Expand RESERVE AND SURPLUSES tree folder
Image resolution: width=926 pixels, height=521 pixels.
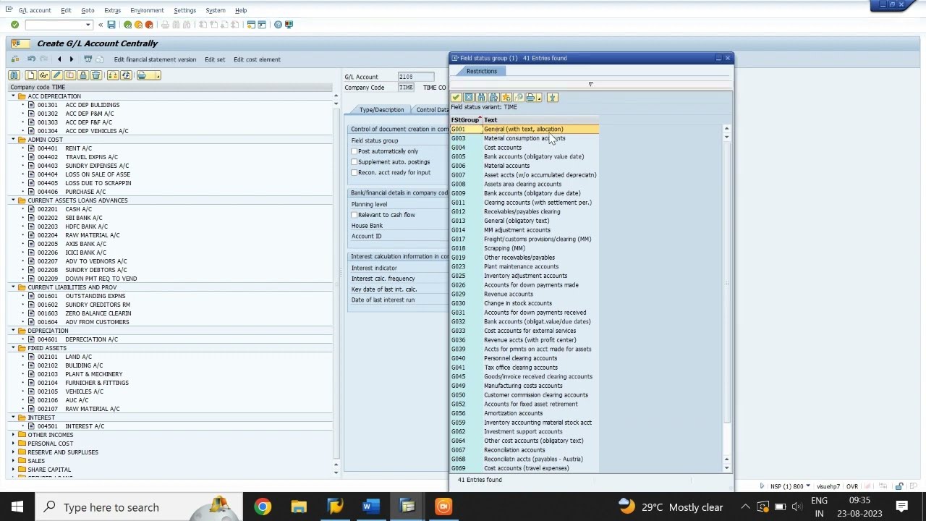point(13,452)
